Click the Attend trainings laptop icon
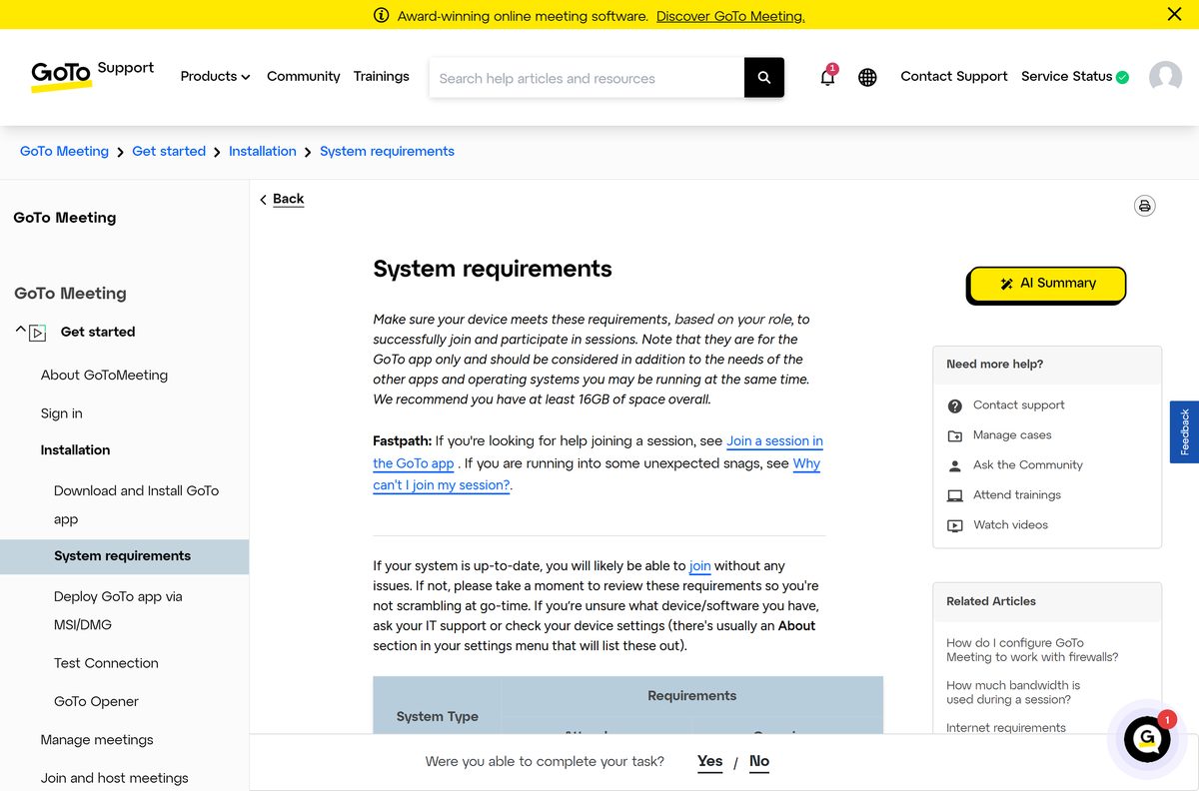Image resolution: width=1199 pixels, height=791 pixels. [x=955, y=495]
